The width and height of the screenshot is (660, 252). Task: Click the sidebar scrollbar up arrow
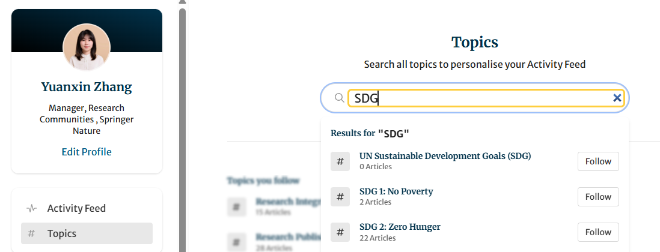tap(182, 2)
